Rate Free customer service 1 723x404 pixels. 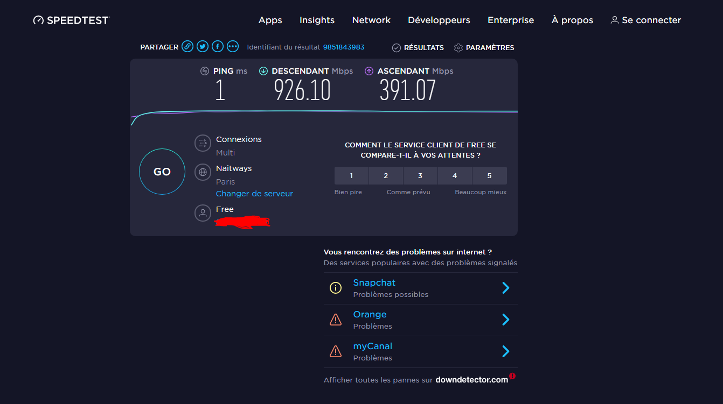coord(351,175)
